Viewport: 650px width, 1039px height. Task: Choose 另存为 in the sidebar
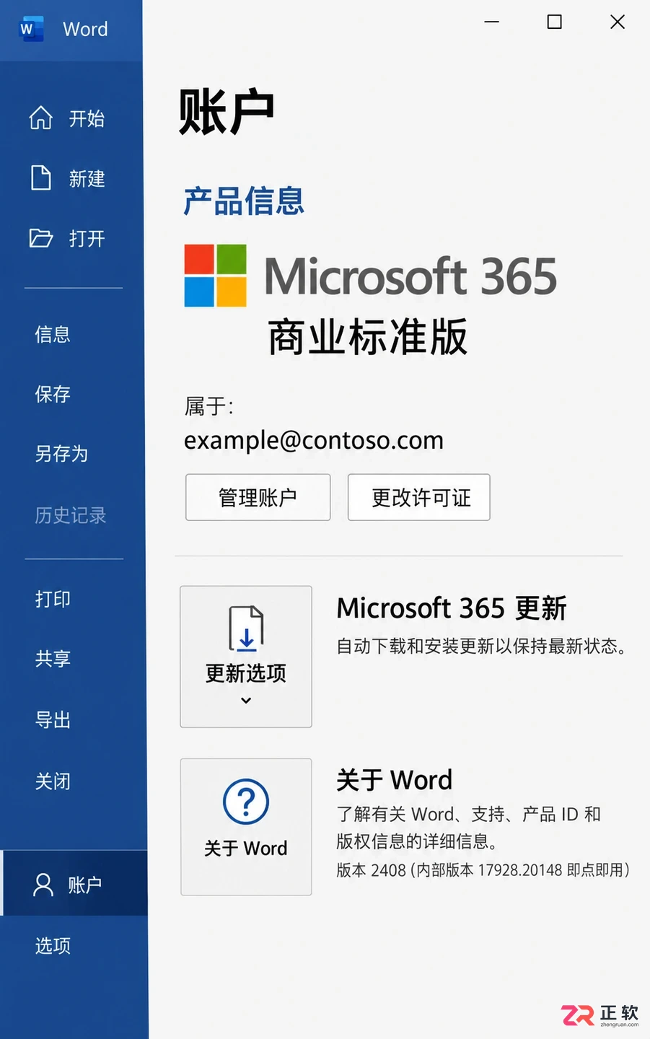pos(61,454)
